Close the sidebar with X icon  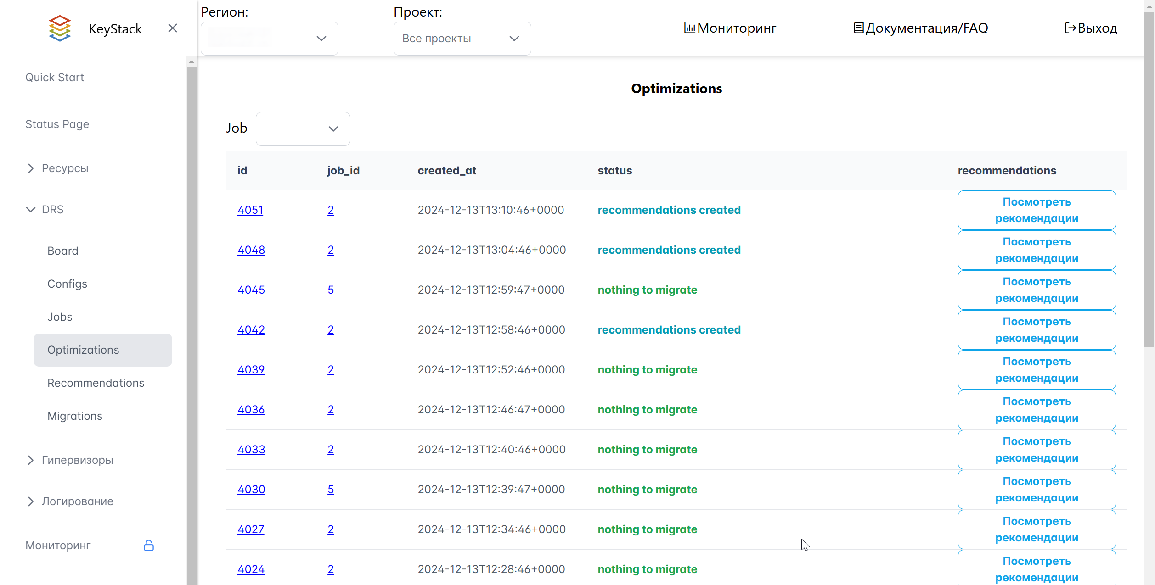point(173,28)
